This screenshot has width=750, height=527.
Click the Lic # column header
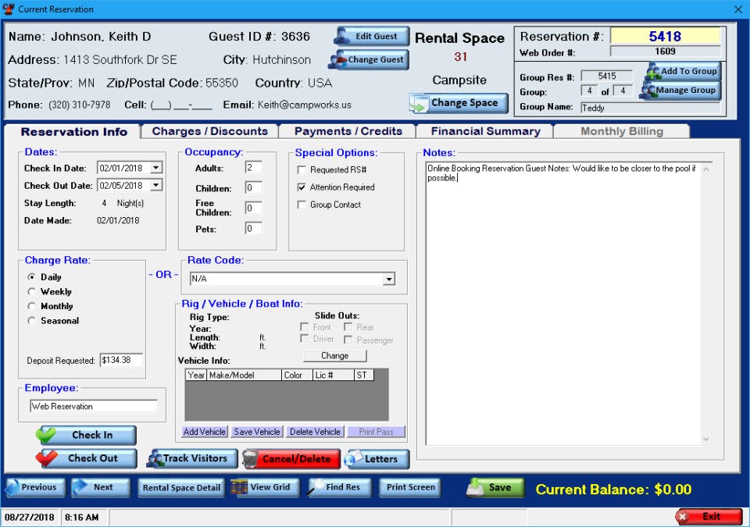[334, 375]
